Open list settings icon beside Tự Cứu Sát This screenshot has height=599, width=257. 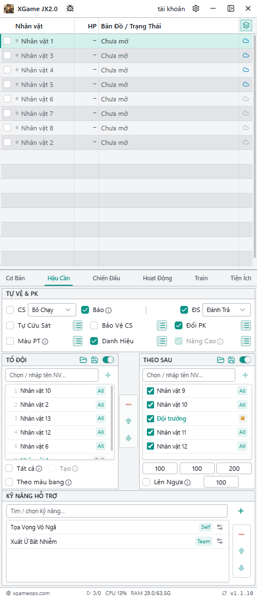78,325
